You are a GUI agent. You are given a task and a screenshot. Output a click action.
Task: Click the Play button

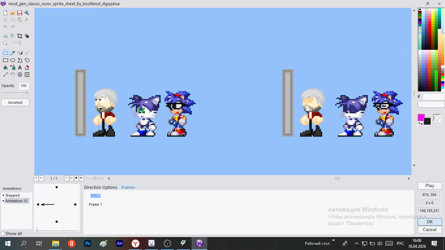point(430,186)
